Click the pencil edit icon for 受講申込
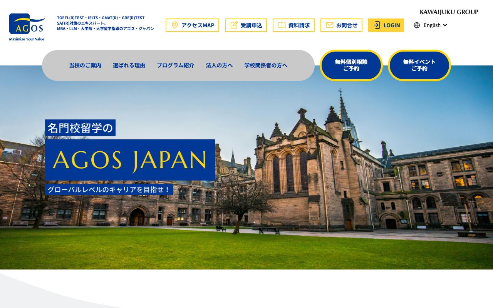Screen dimensions: 493x308 coord(234,25)
